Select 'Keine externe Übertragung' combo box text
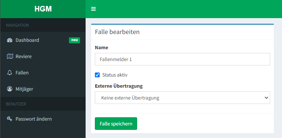Image resolution: width=282 pixels, height=138 pixels. click(x=130, y=98)
